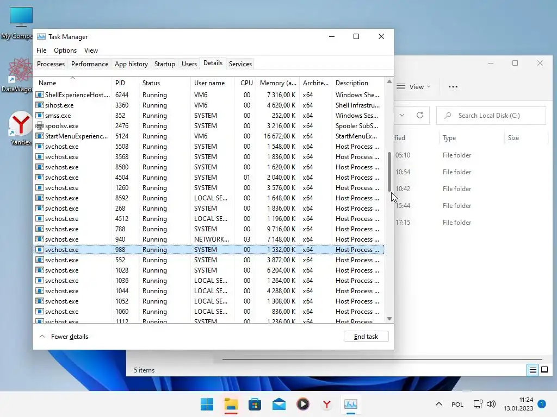Click the Type column header in File Explorer
This screenshot has height=417, width=557.
pos(472,138)
